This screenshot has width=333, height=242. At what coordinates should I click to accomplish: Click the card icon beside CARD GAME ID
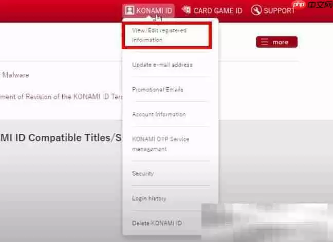click(x=186, y=10)
